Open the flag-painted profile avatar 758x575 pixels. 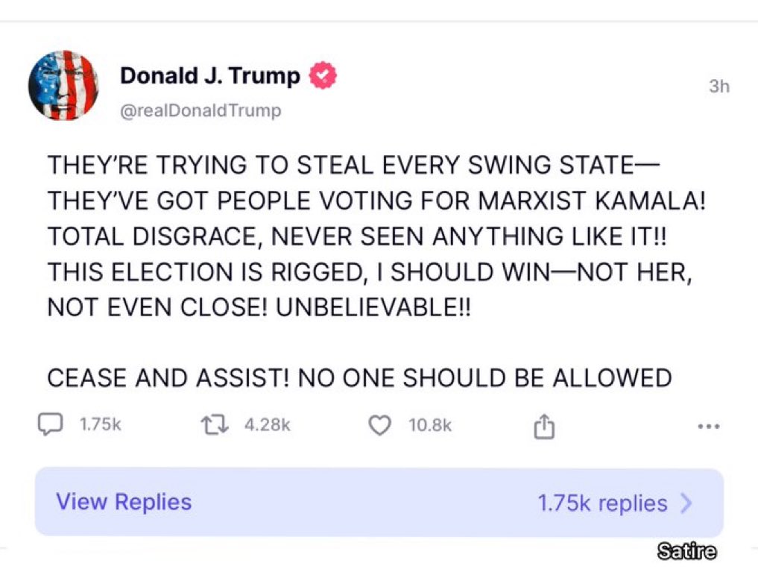(63, 86)
